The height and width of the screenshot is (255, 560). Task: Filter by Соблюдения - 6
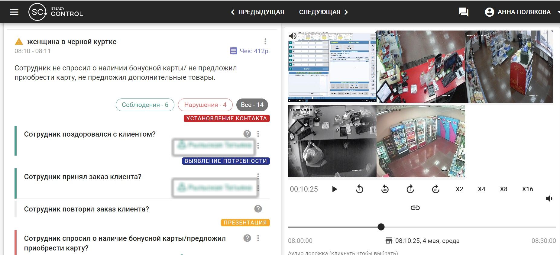point(145,105)
